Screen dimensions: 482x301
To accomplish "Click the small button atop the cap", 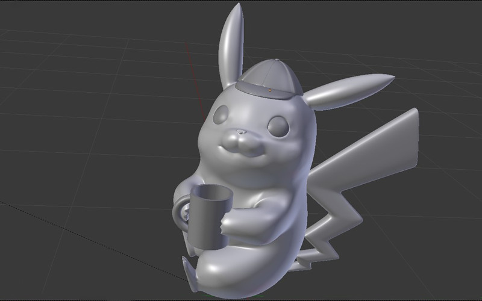I will click(x=276, y=60).
